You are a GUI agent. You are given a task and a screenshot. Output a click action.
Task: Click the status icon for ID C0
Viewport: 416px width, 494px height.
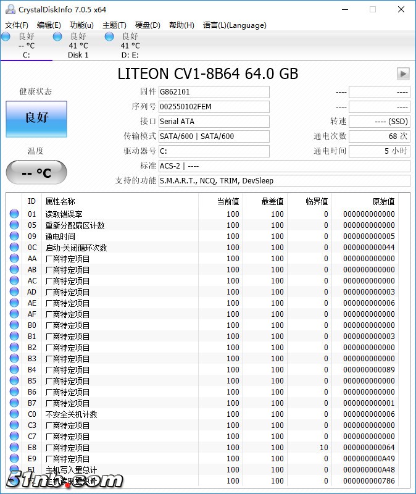point(14,414)
